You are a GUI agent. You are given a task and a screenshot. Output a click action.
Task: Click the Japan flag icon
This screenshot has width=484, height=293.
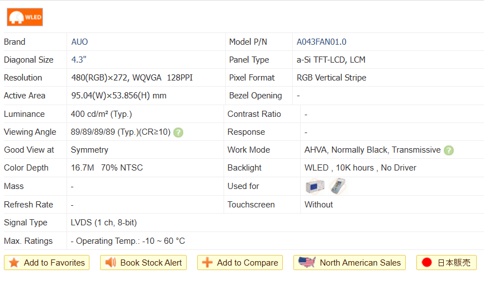pos(427,263)
